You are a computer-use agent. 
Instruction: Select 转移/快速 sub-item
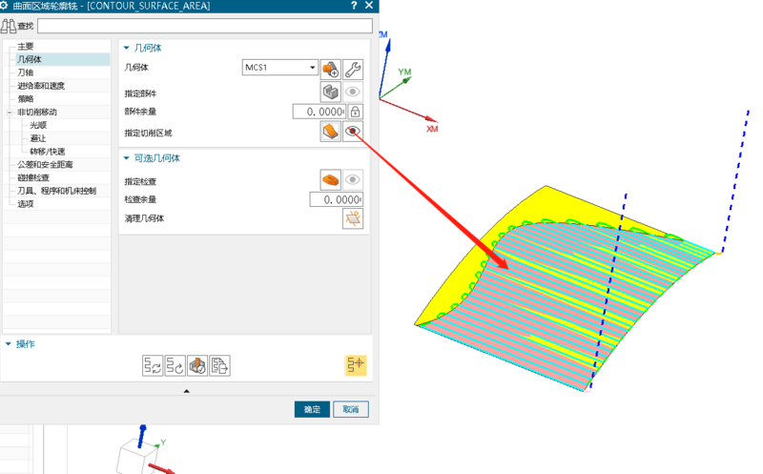pyautogui.click(x=47, y=152)
